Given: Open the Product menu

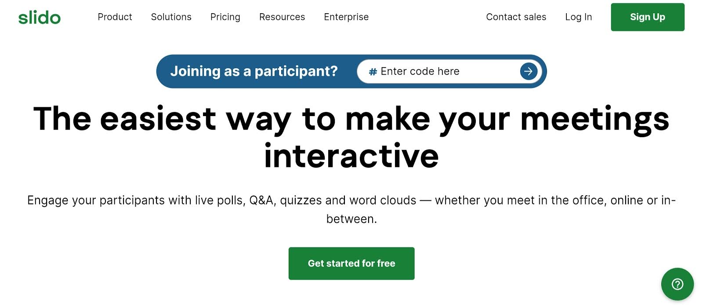Looking at the screenshot, I should tap(115, 17).
